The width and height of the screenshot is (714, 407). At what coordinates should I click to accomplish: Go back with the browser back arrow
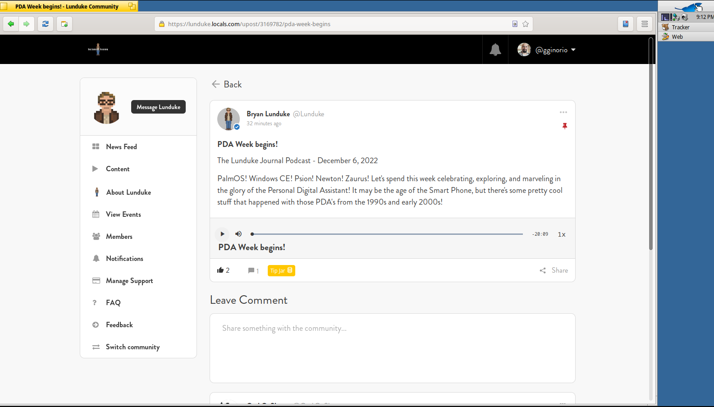coord(11,24)
